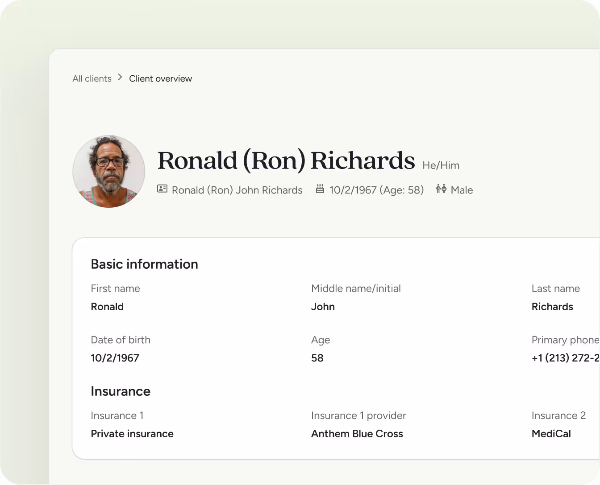Select the Last name value Richards

(552, 307)
